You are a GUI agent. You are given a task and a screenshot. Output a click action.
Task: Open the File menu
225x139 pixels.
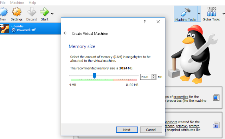(x=3, y=2)
